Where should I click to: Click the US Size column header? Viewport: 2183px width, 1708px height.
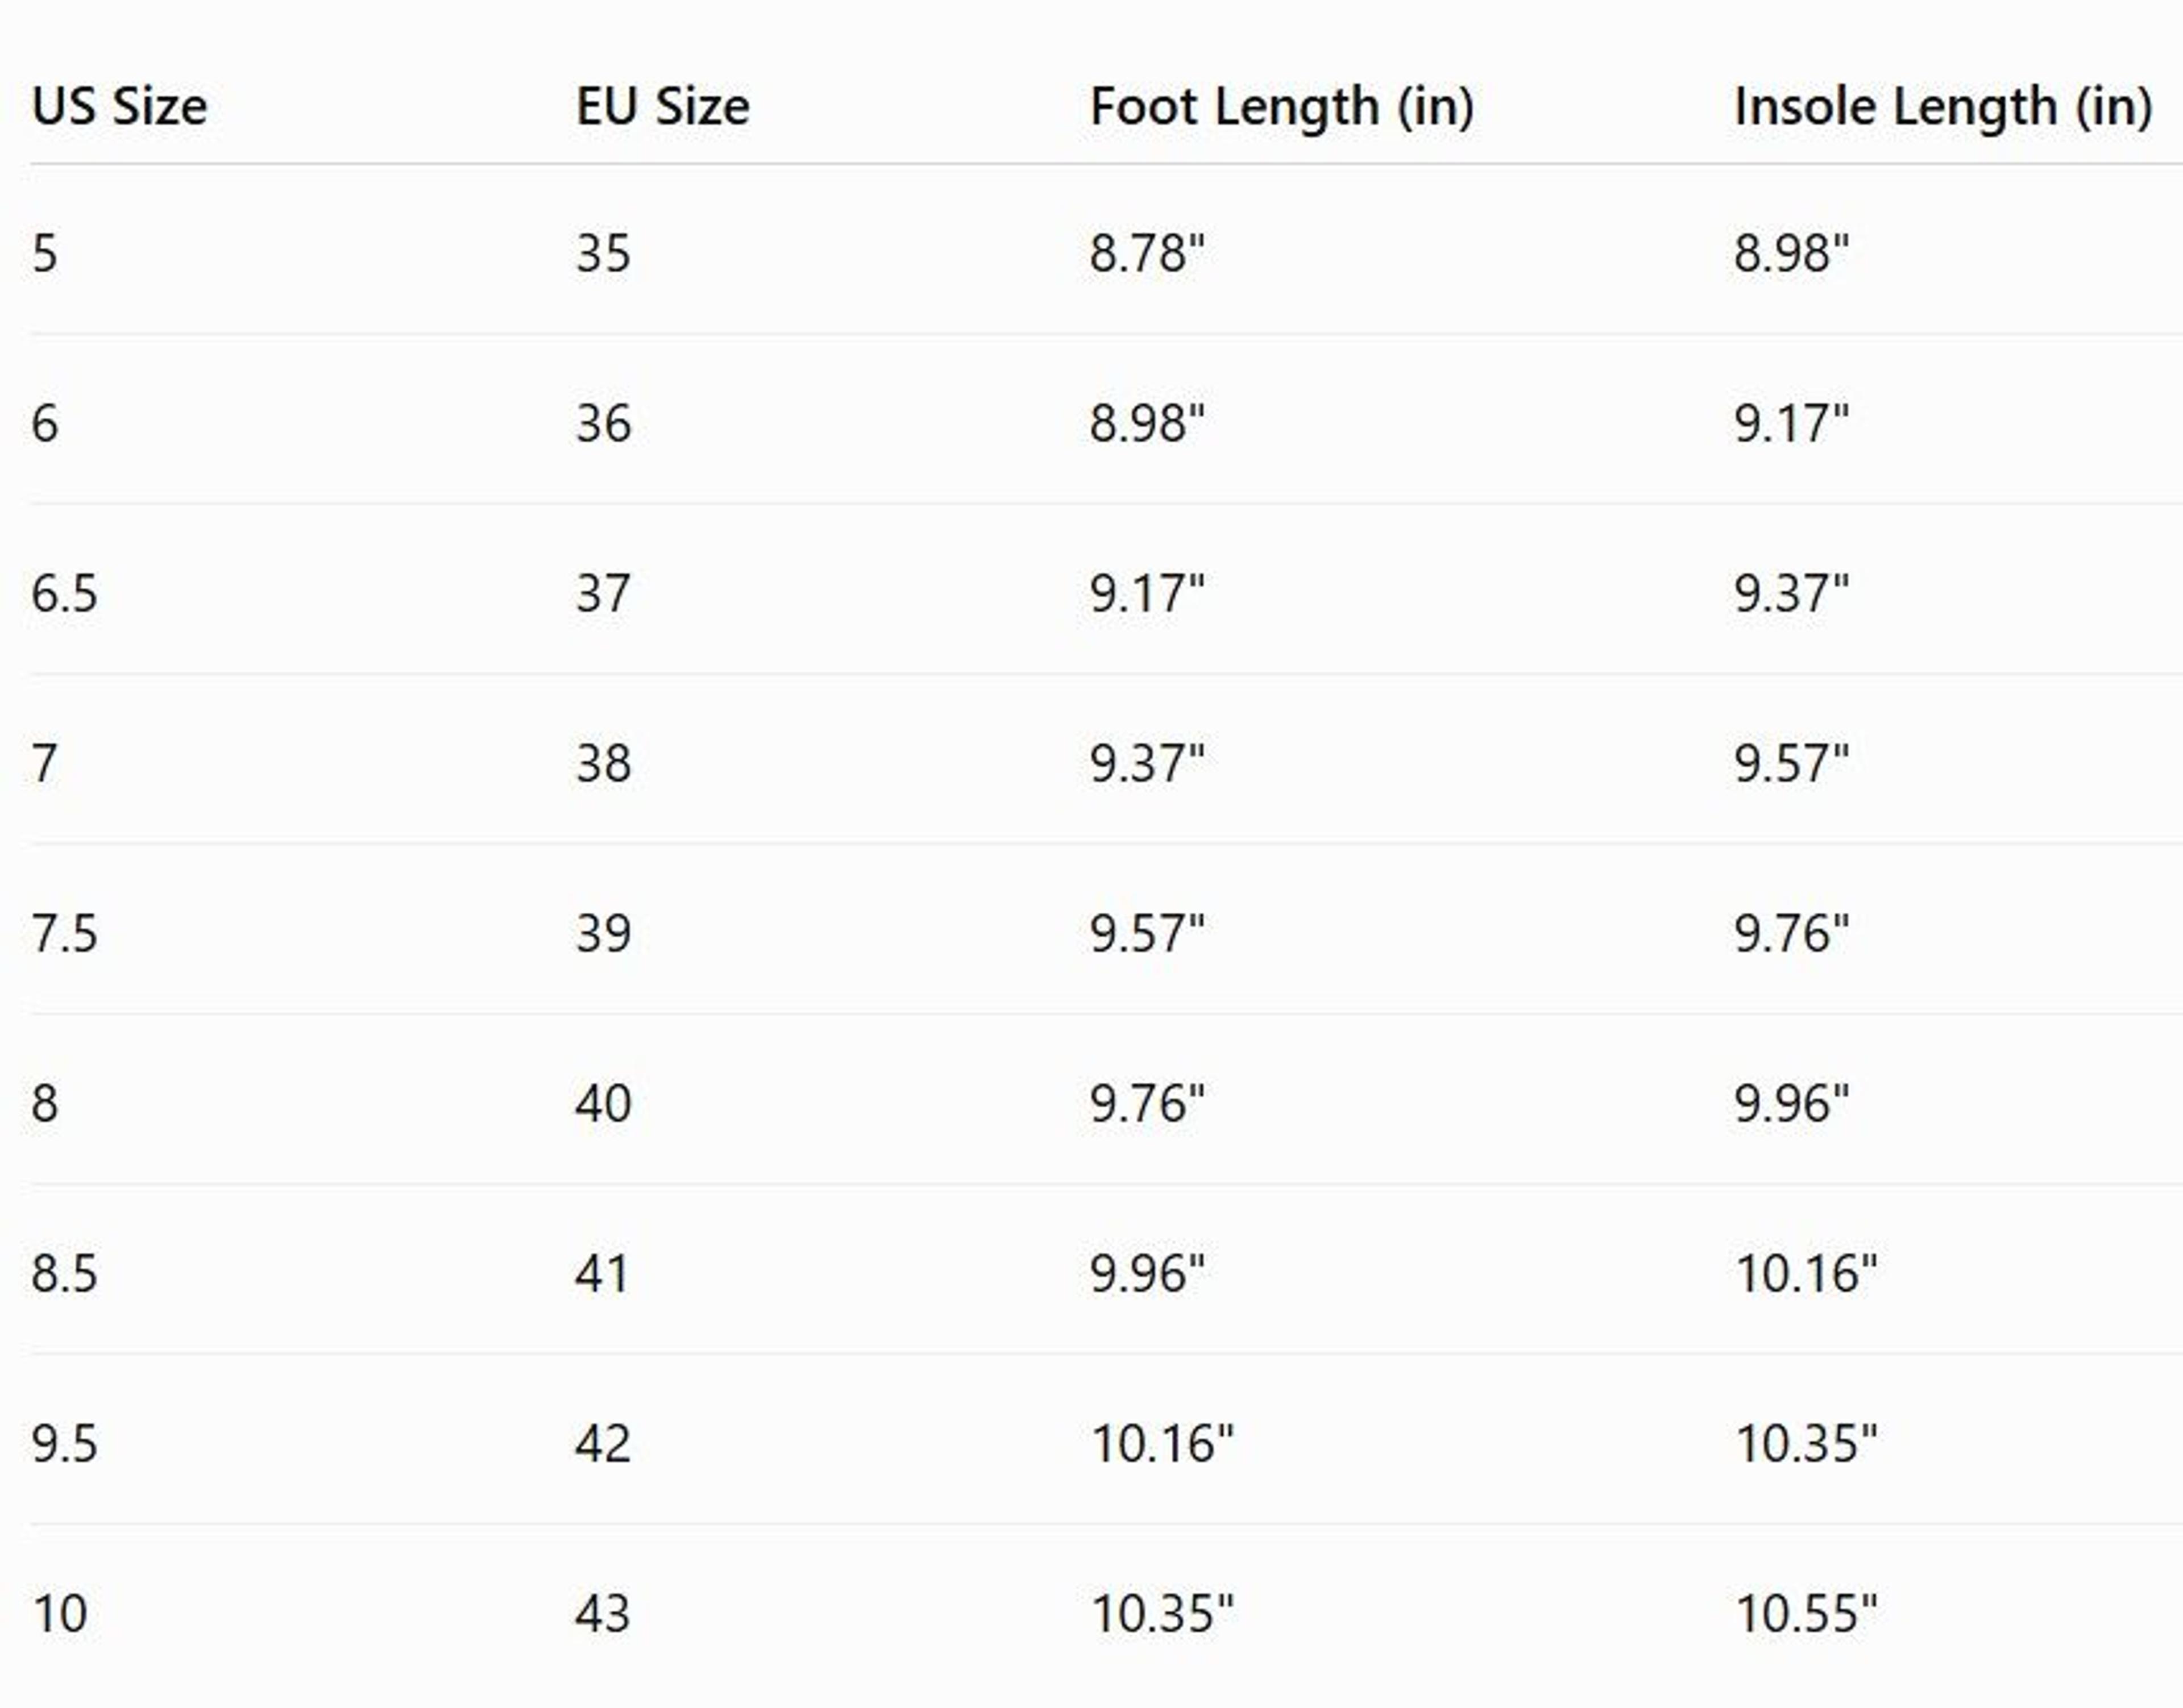tap(119, 106)
